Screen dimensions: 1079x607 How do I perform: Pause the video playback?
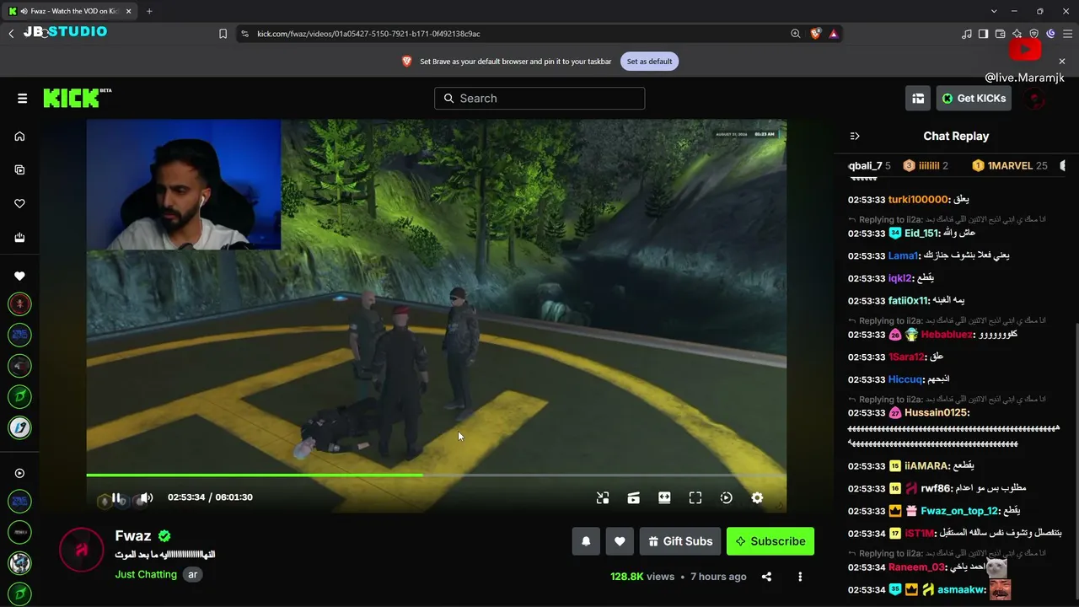click(x=116, y=497)
